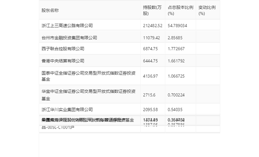Select 香港中央结算有限公司 shareholder name
Image resolution: width=259 pixels, height=157 pixels.
(63, 61)
